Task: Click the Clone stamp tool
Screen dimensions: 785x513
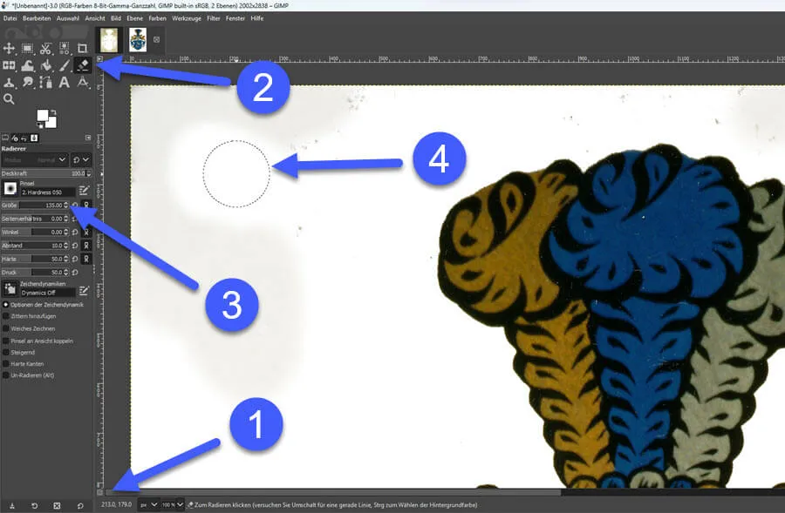Action: 9,83
